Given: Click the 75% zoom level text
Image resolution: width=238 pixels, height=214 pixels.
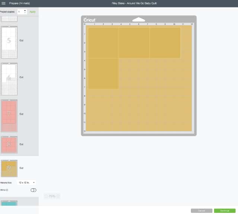Looking at the screenshot, I should click(x=52, y=196).
